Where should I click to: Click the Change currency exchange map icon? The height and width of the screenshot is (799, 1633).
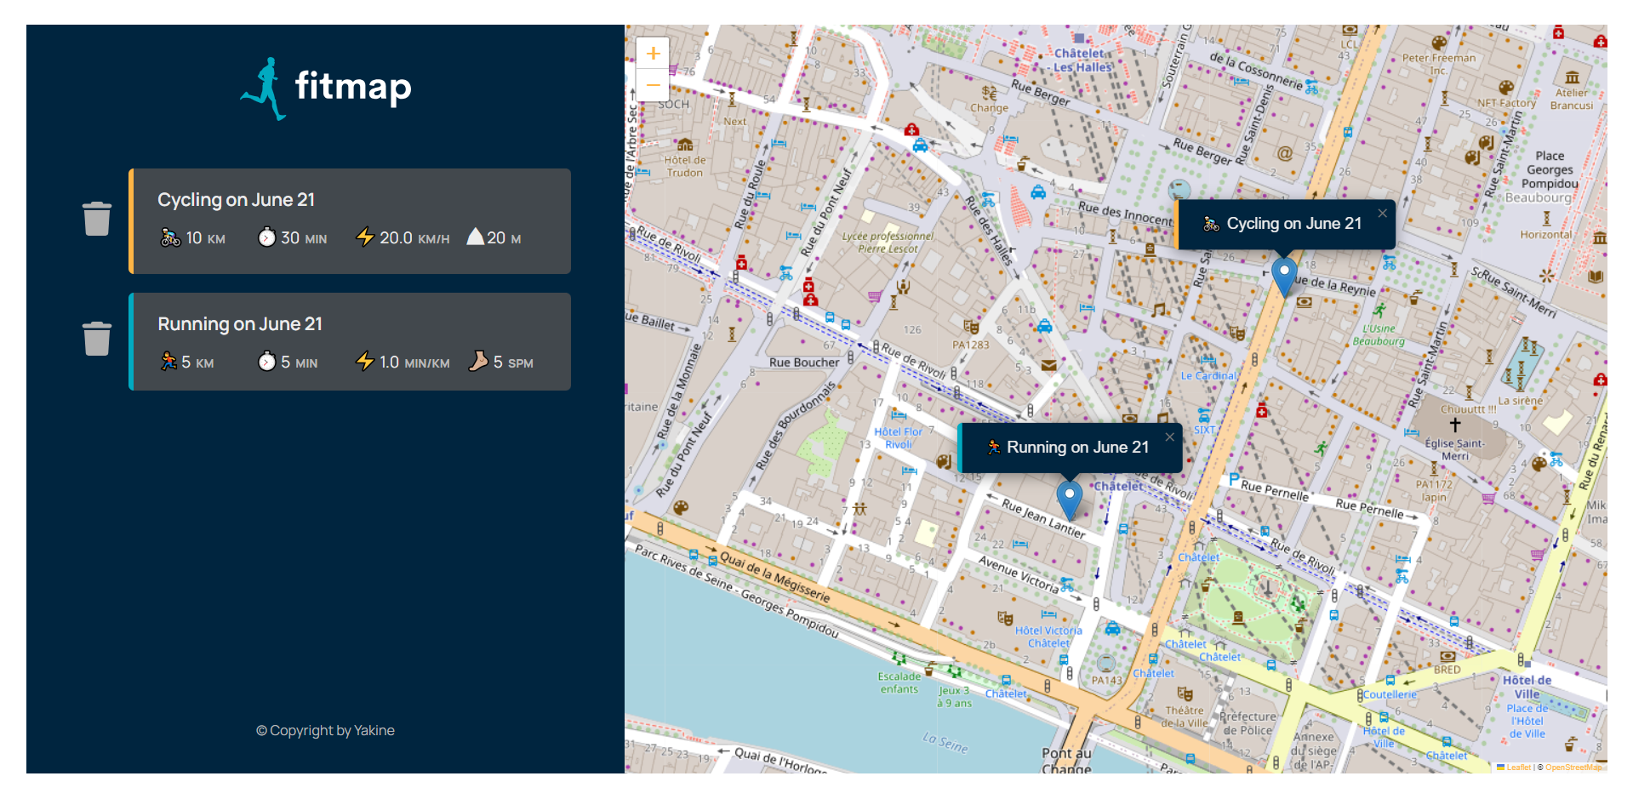[989, 93]
